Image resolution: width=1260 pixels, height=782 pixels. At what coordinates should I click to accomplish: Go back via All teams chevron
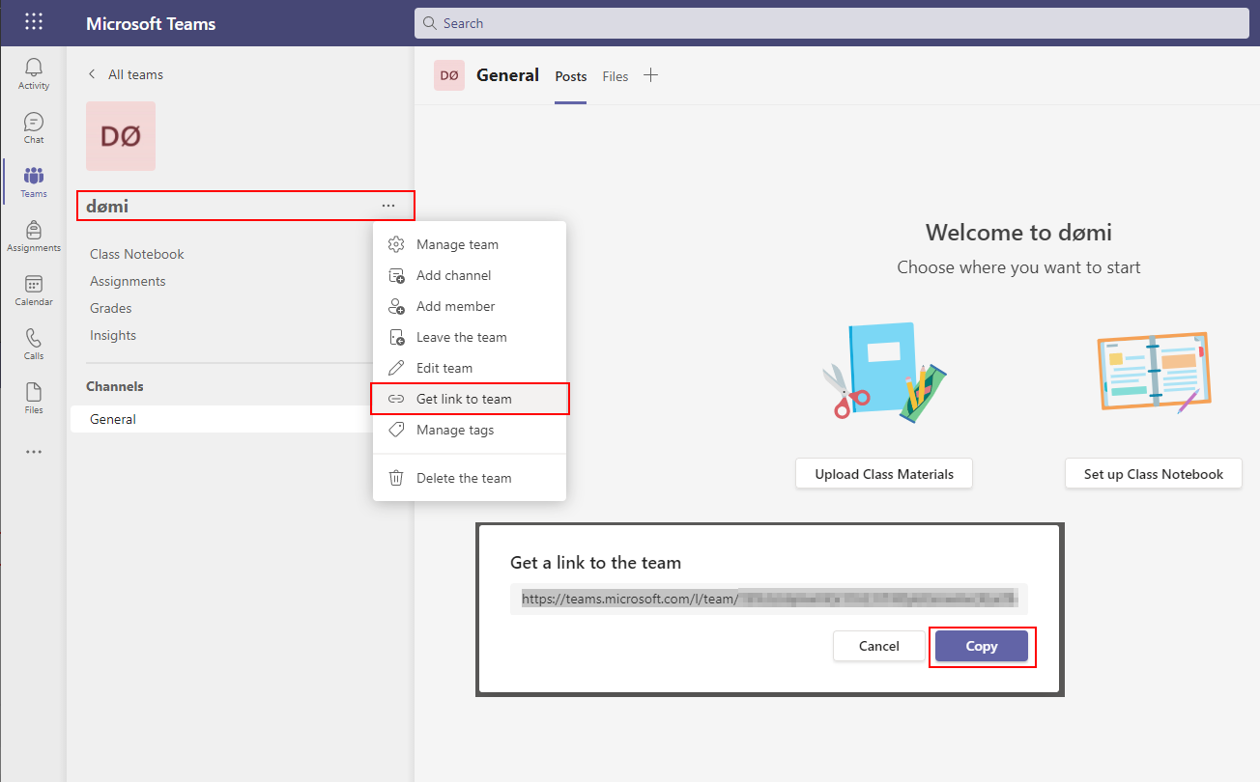point(93,74)
